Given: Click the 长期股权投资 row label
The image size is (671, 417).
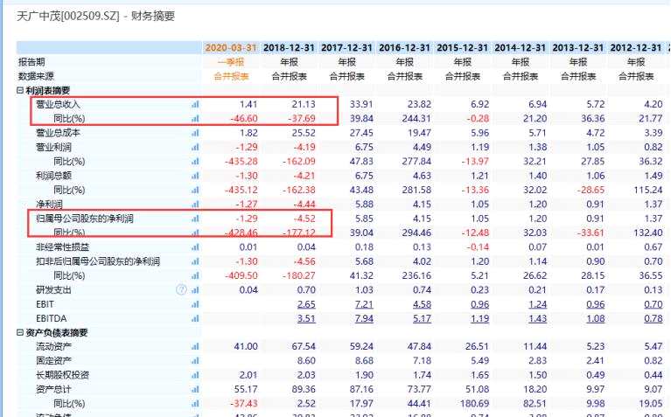Looking at the screenshot, I should (62, 375).
